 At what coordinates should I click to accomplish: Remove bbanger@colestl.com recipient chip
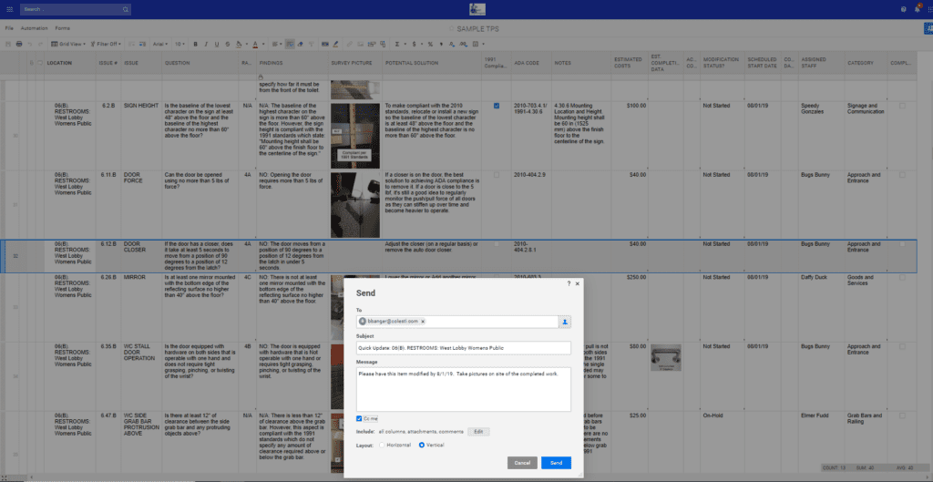point(423,322)
